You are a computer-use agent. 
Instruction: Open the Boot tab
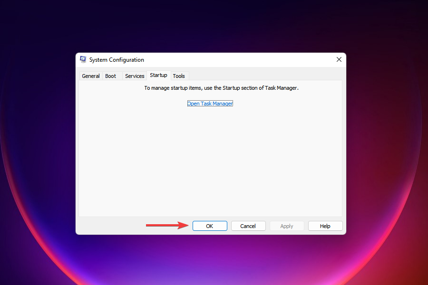pos(110,76)
